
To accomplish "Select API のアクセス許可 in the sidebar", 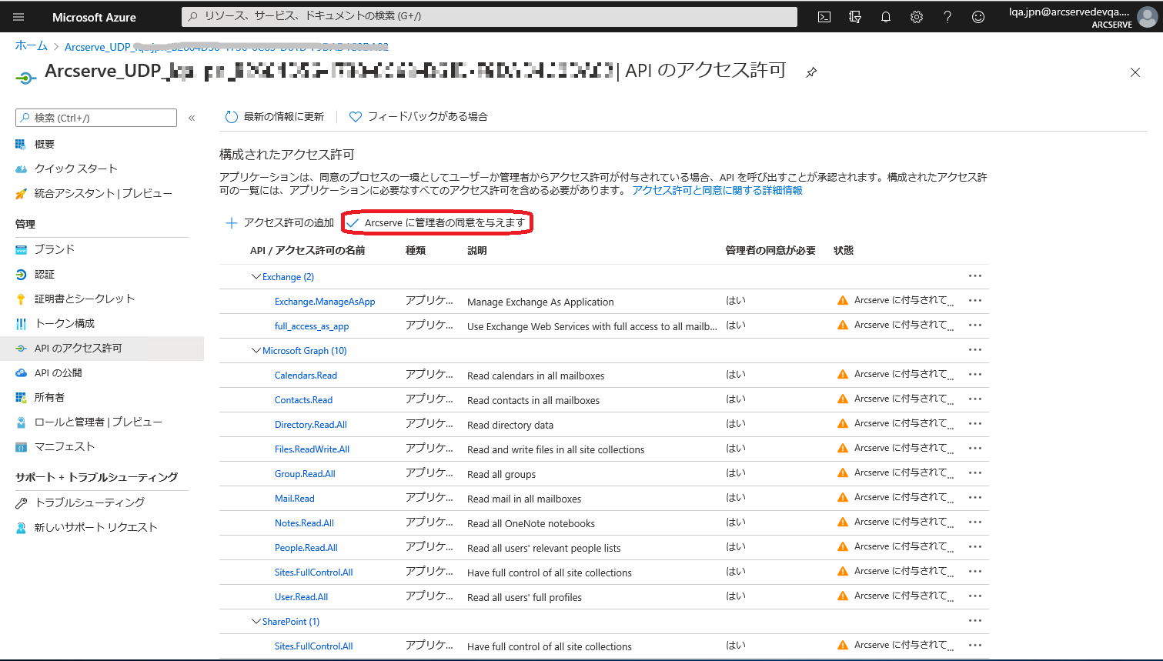I will [102, 348].
